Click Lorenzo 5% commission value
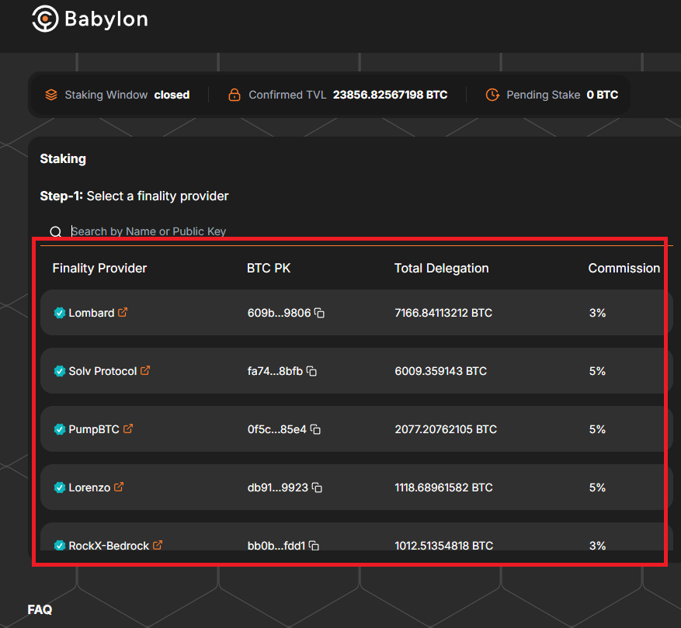The height and width of the screenshot is (628, 681). (x=597, y=487)
